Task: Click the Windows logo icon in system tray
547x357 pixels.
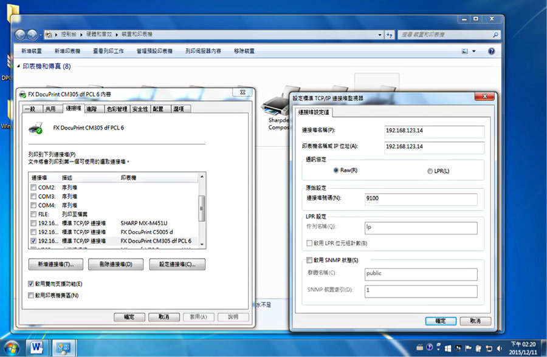Action: coord(449,348)
